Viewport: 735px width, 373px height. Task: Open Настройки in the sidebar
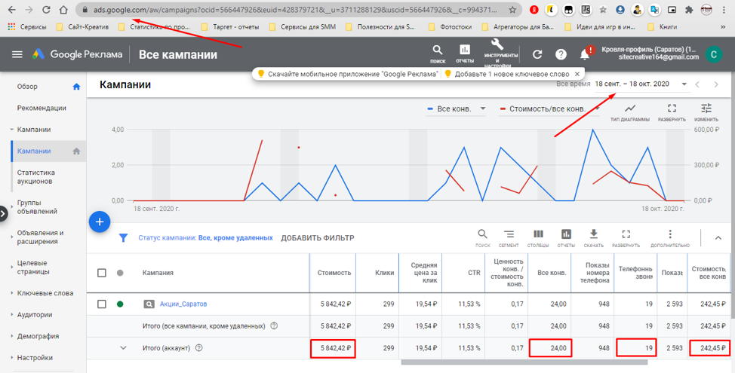(x=35, y=358)
